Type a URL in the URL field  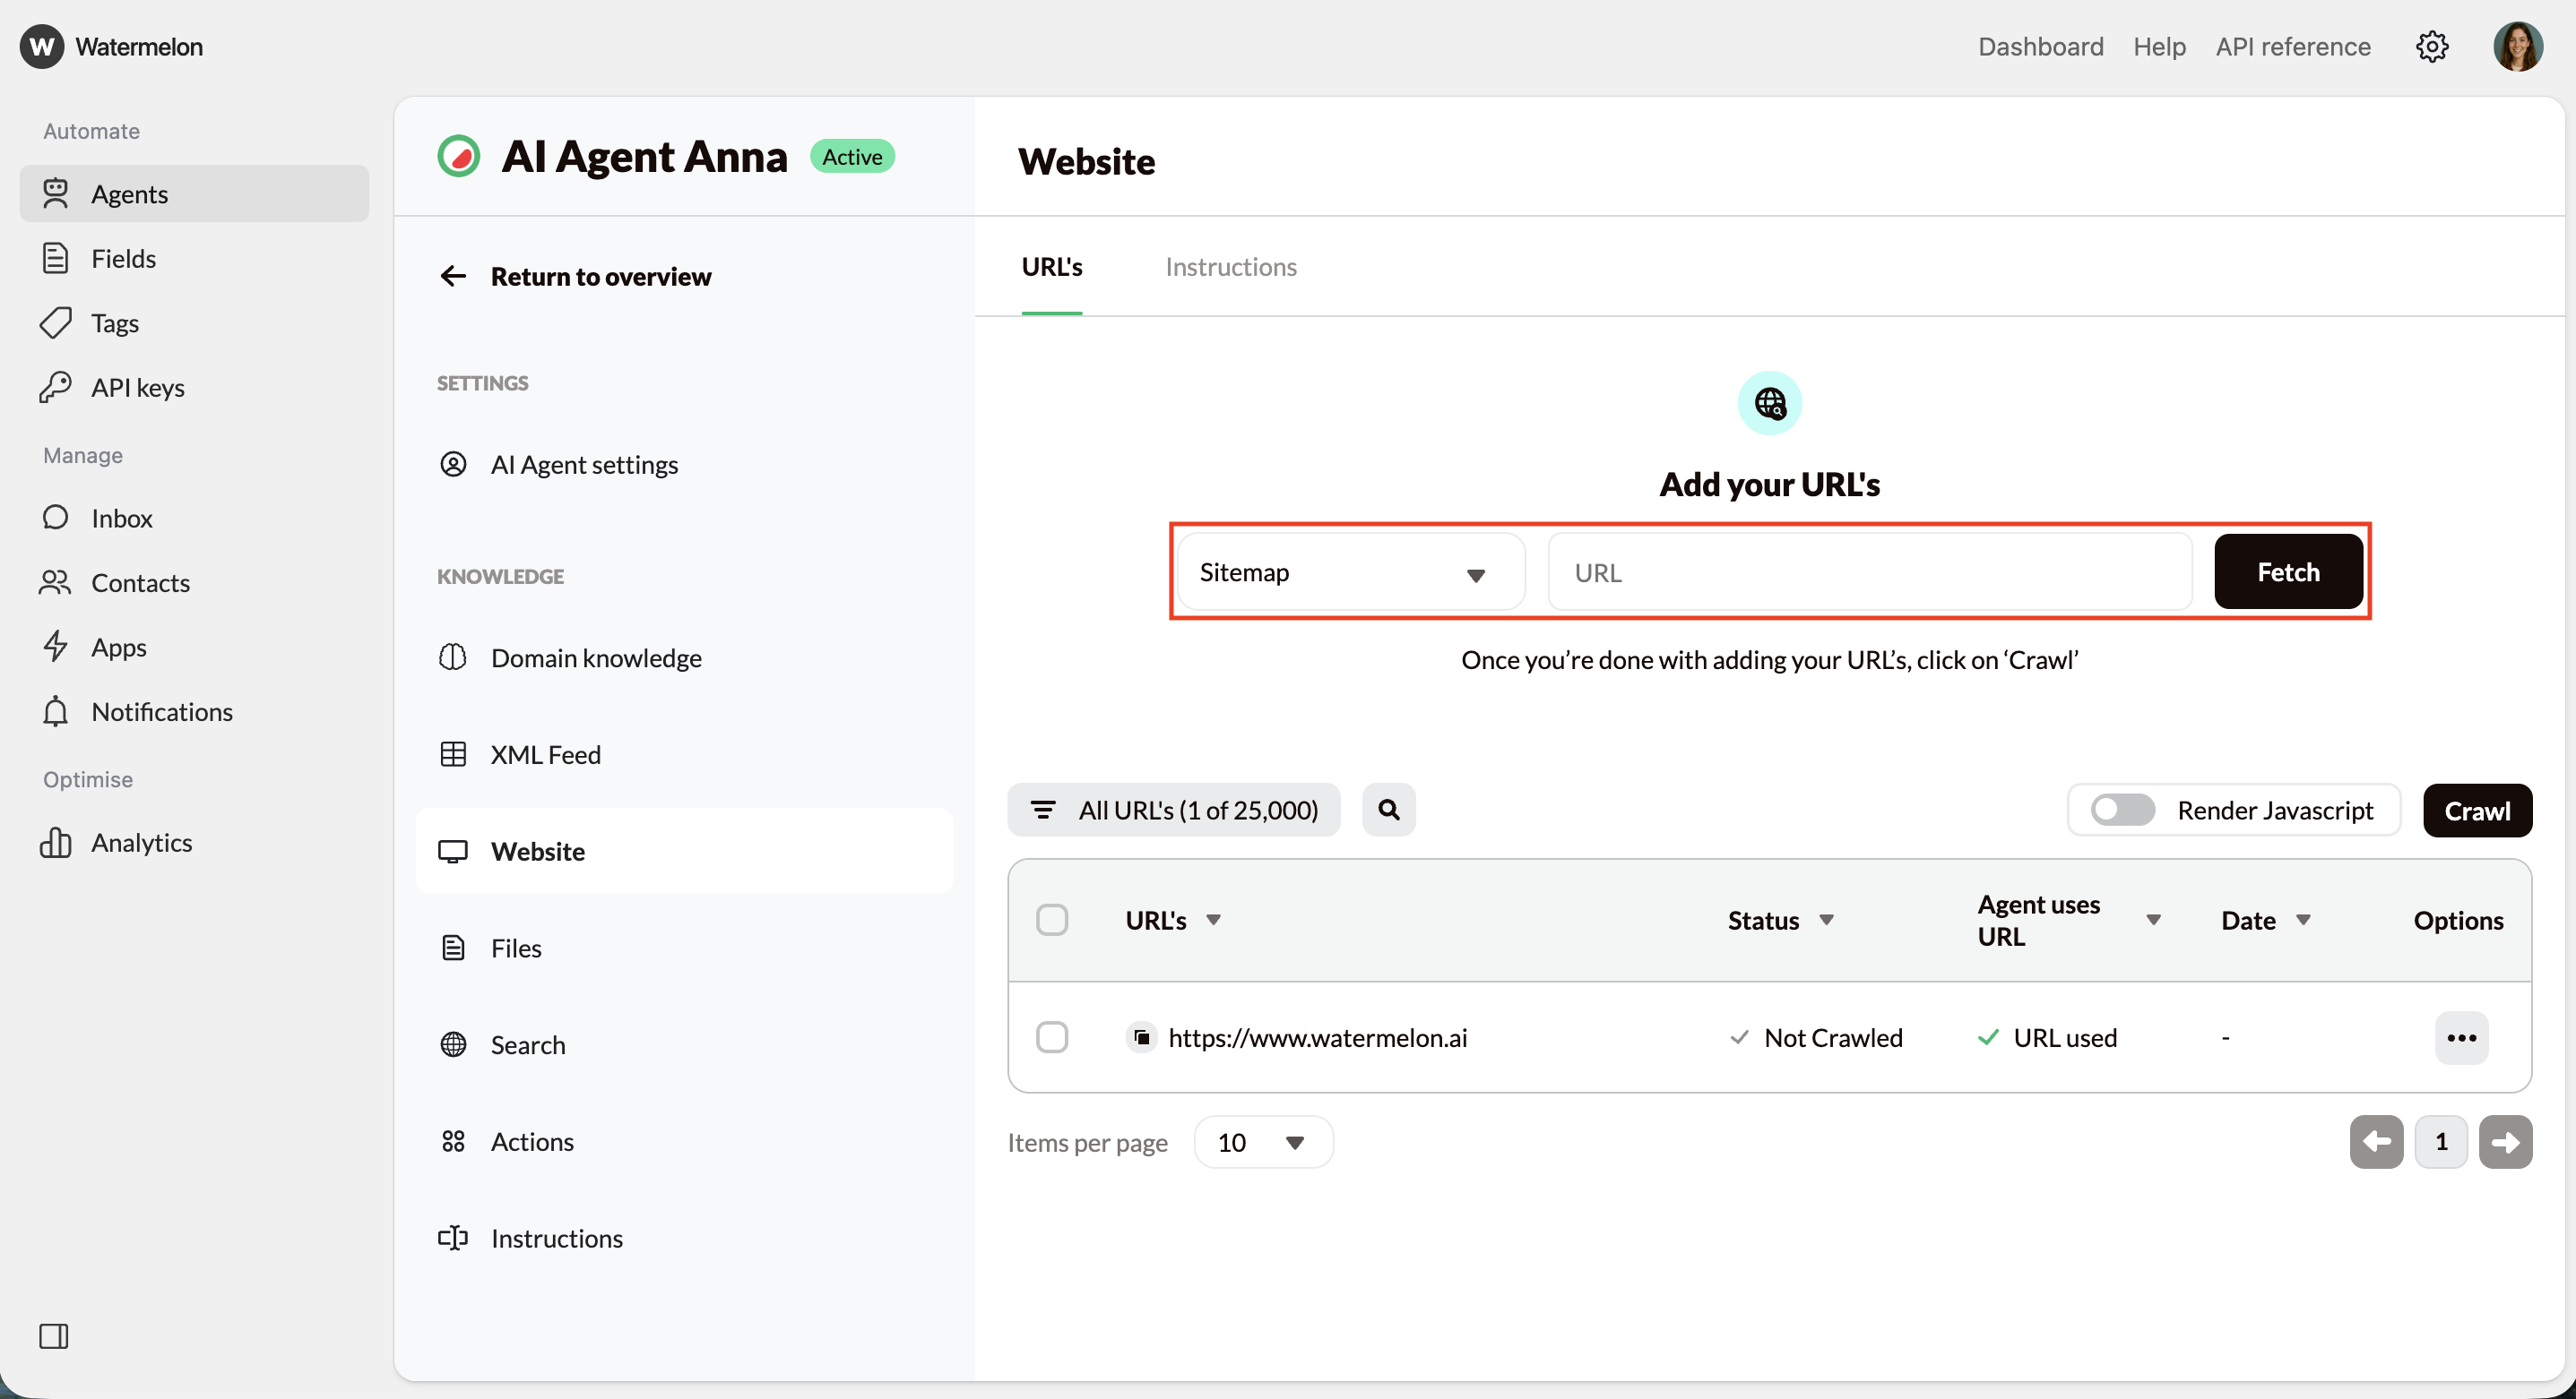coord(1869,571)
